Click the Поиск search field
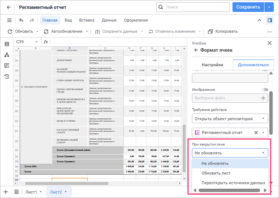 click(x=193, y=7)
